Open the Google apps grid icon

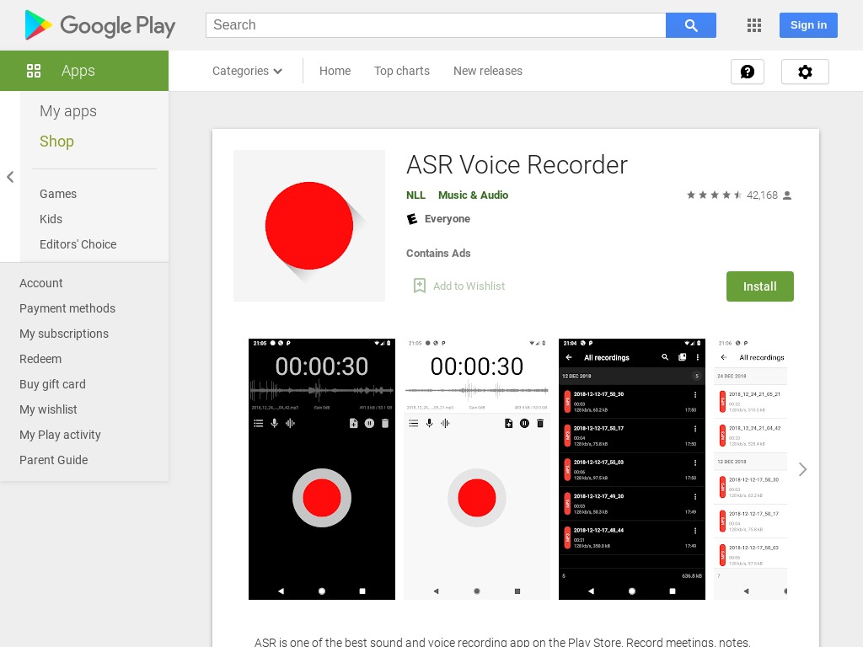click(x=754, y=25)
